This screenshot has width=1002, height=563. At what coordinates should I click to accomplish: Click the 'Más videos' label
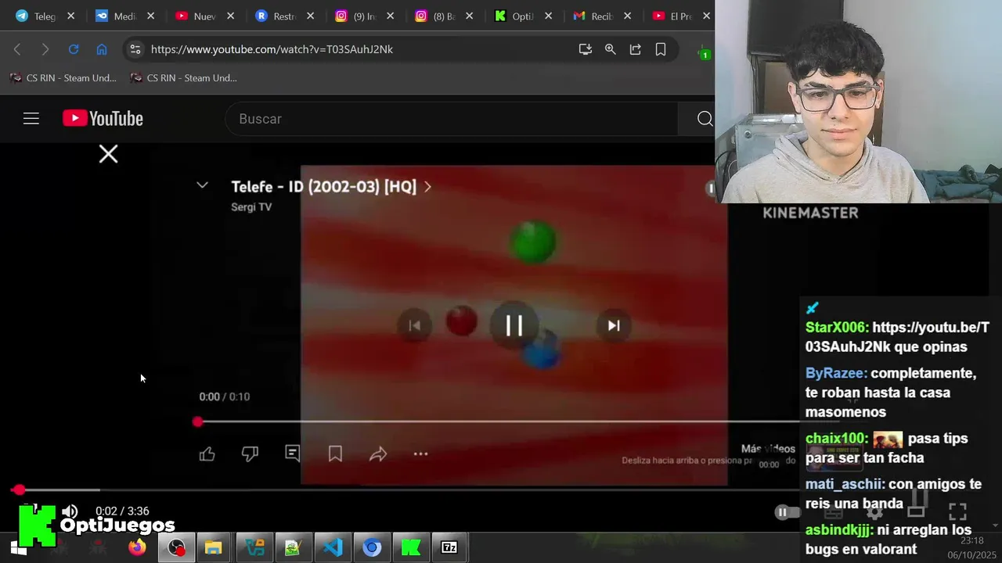[768, 449]
